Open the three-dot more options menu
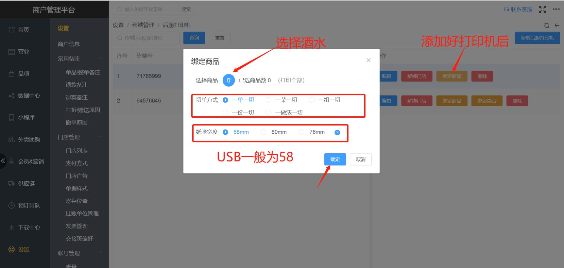Image resolution: width=564 pixels, height=268 pixels. tap(556, 9)
